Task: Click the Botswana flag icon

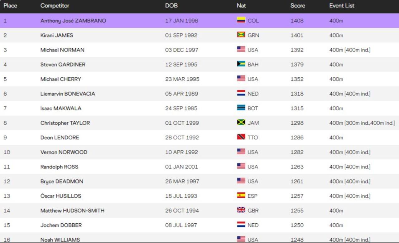Action: point(241,108)
